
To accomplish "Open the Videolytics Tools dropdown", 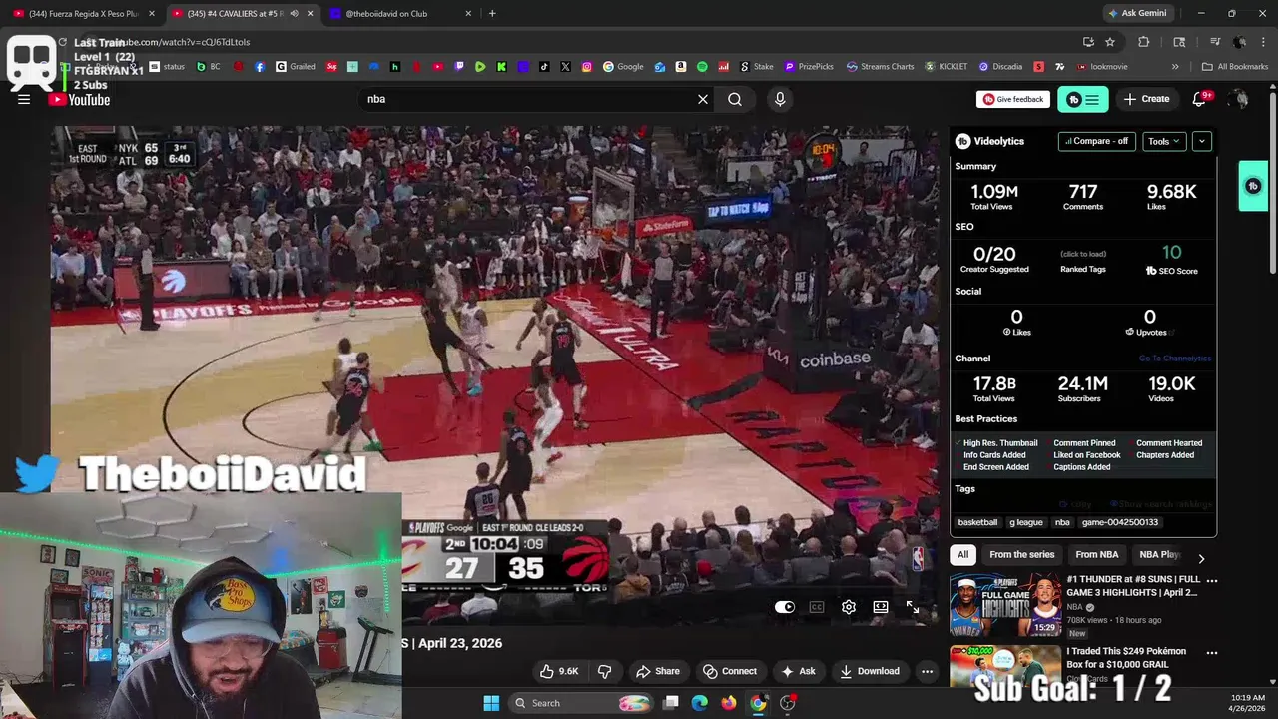I will click(x=1164, y=141).
